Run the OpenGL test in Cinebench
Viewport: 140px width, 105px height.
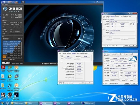[x=20, y=15]
